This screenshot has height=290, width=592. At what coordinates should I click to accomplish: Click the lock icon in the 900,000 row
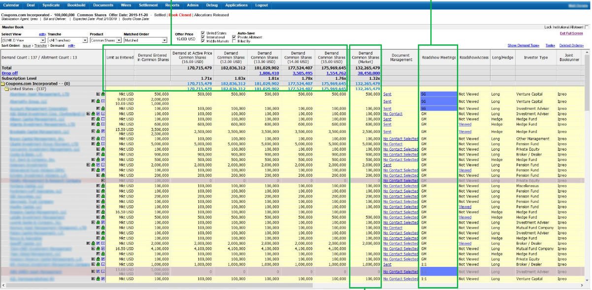[103, 155]
